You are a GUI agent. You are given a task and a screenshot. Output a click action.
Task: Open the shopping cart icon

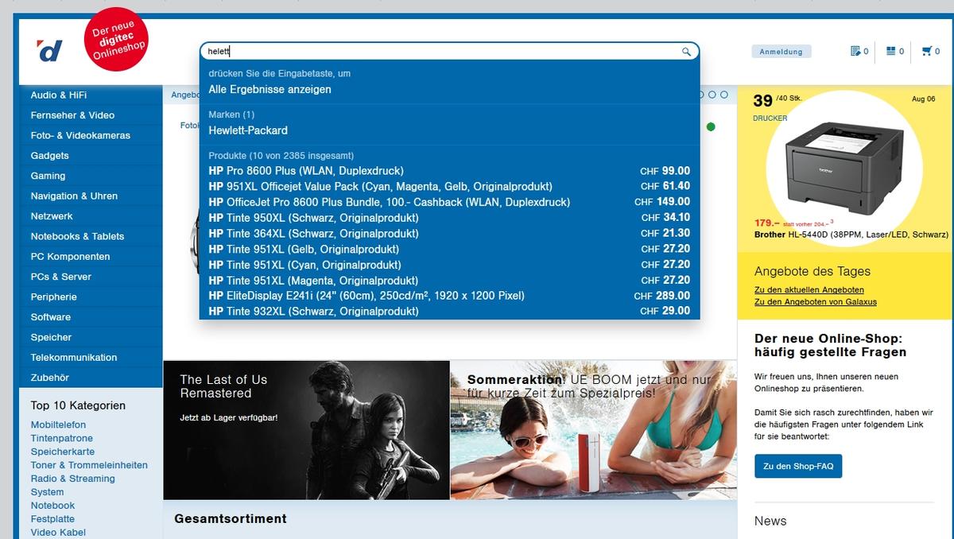[926, 52]
